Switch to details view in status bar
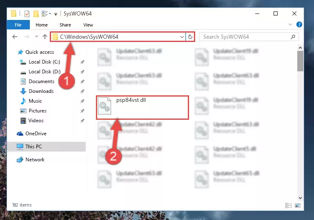Viewport: 314px width, 220px height. tap(289, 205)
